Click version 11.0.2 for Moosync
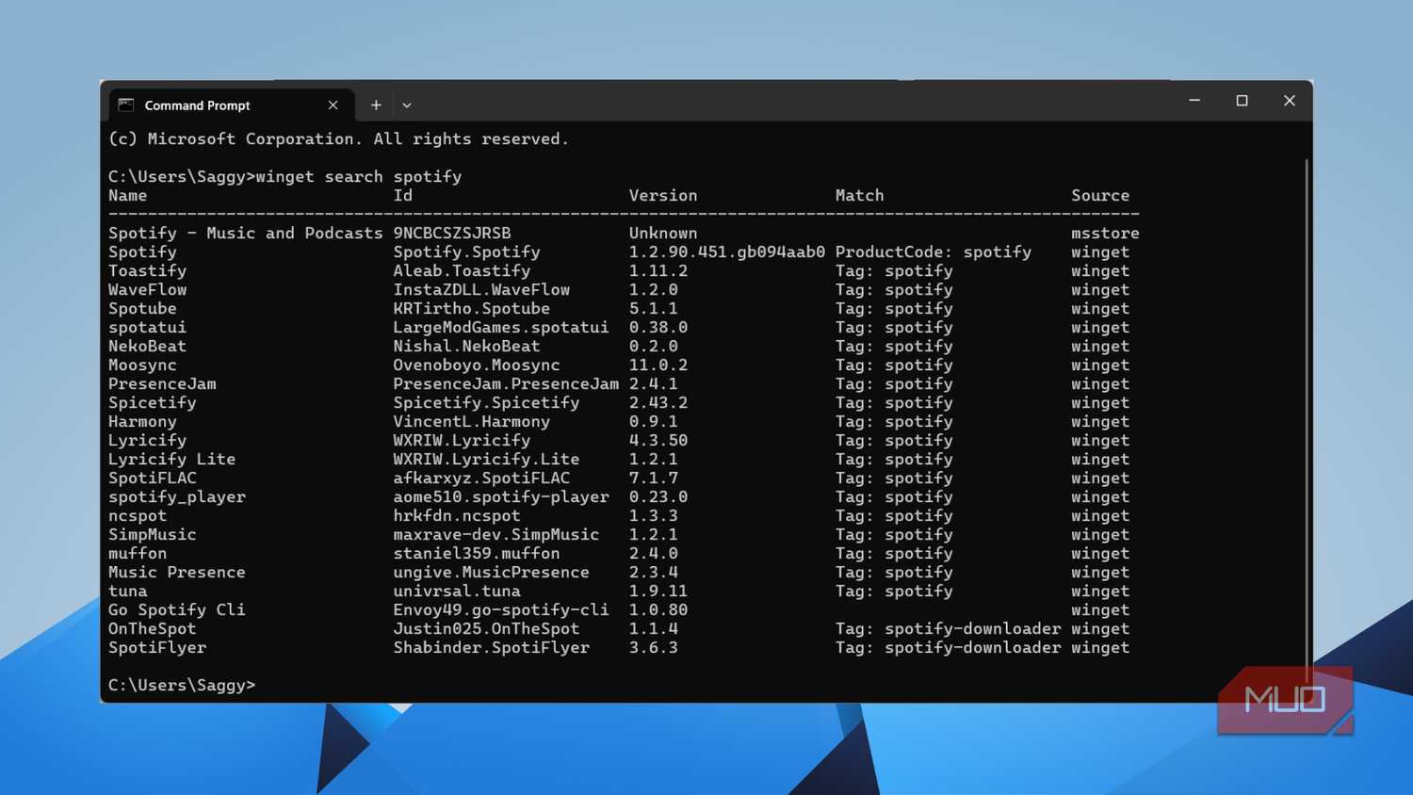 click(658, 365)
